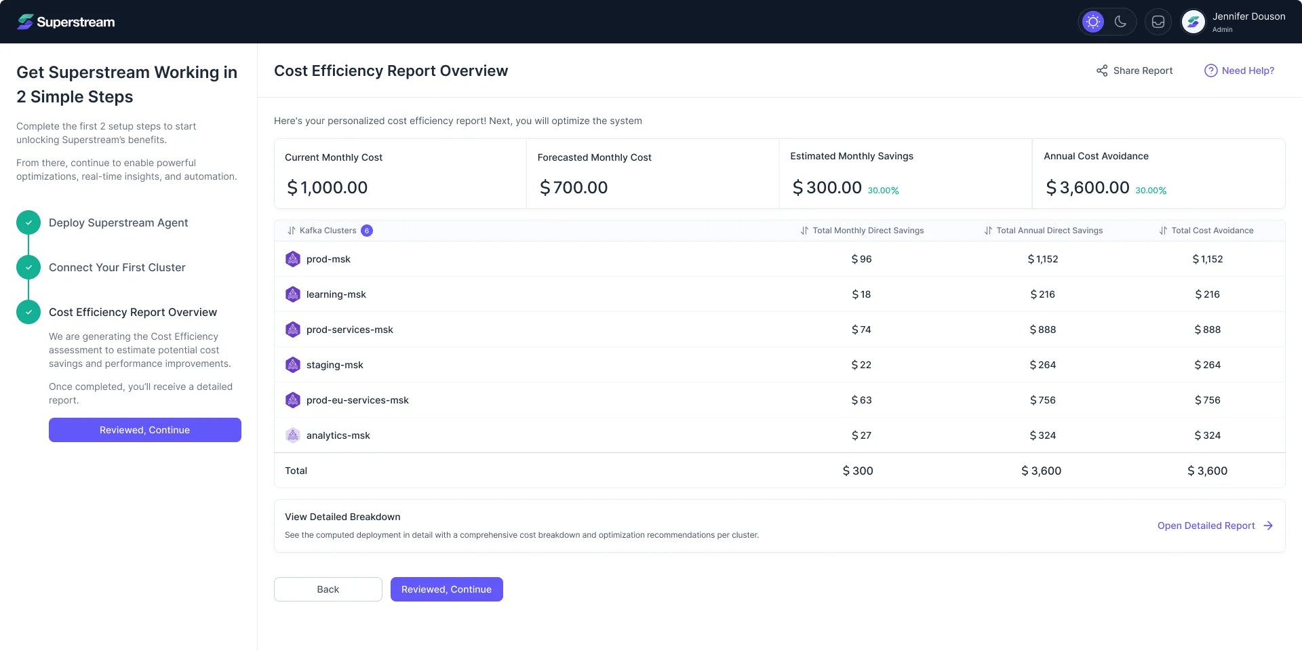1302x651 pixels.
Task: Select the staging-msk cluster name
Action: pyautogui.click(x=335, y=365)
